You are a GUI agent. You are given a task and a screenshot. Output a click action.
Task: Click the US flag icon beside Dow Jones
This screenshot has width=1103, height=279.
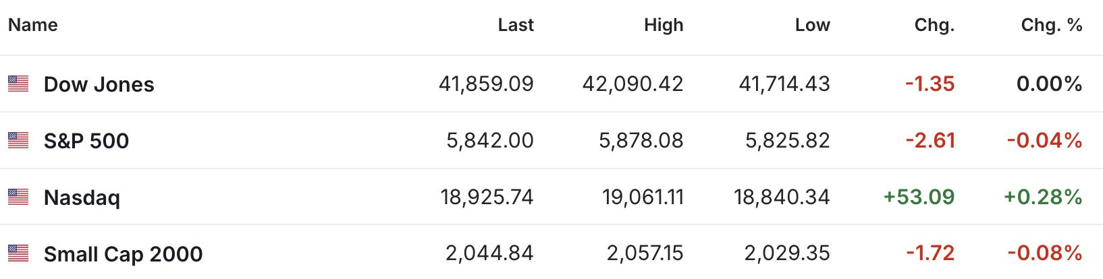point(18,84)
